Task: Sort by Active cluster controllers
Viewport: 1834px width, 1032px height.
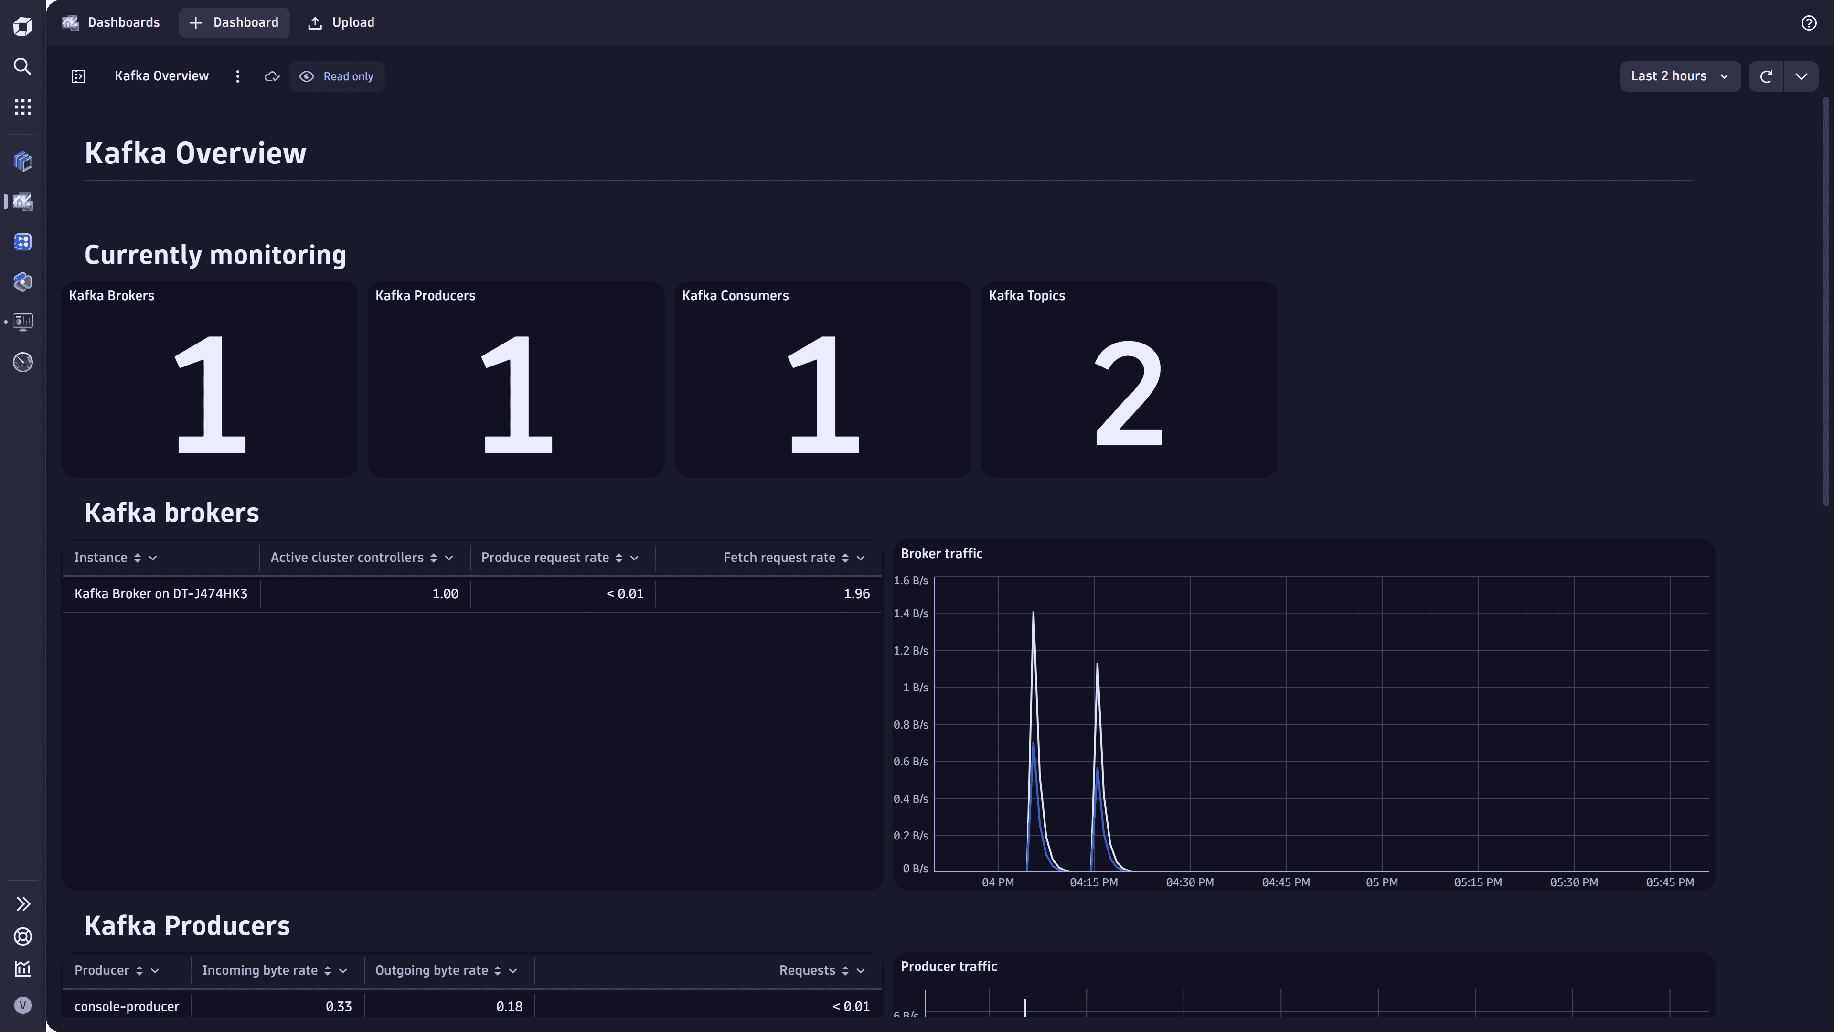Action: (x=434, y=558)
